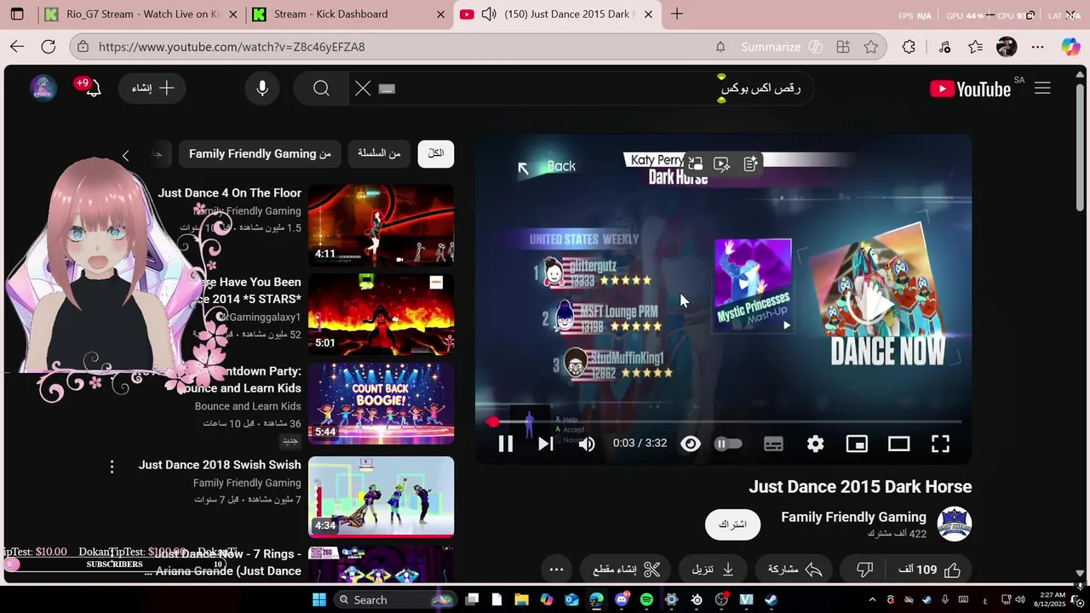
Task: Open the favorites list icon
Action: [976, 47]
